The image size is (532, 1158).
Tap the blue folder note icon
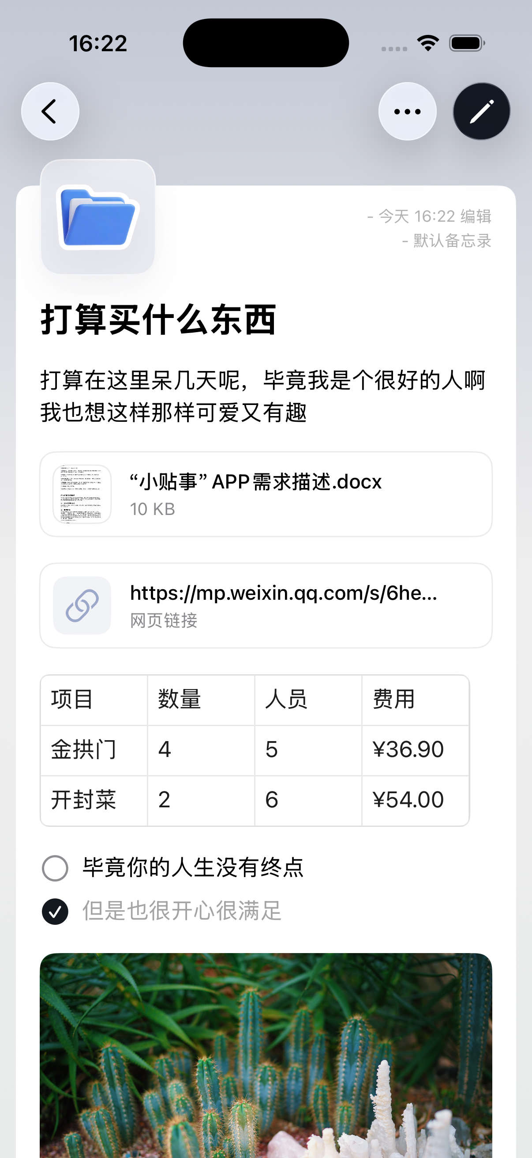(x=98, y=217)
